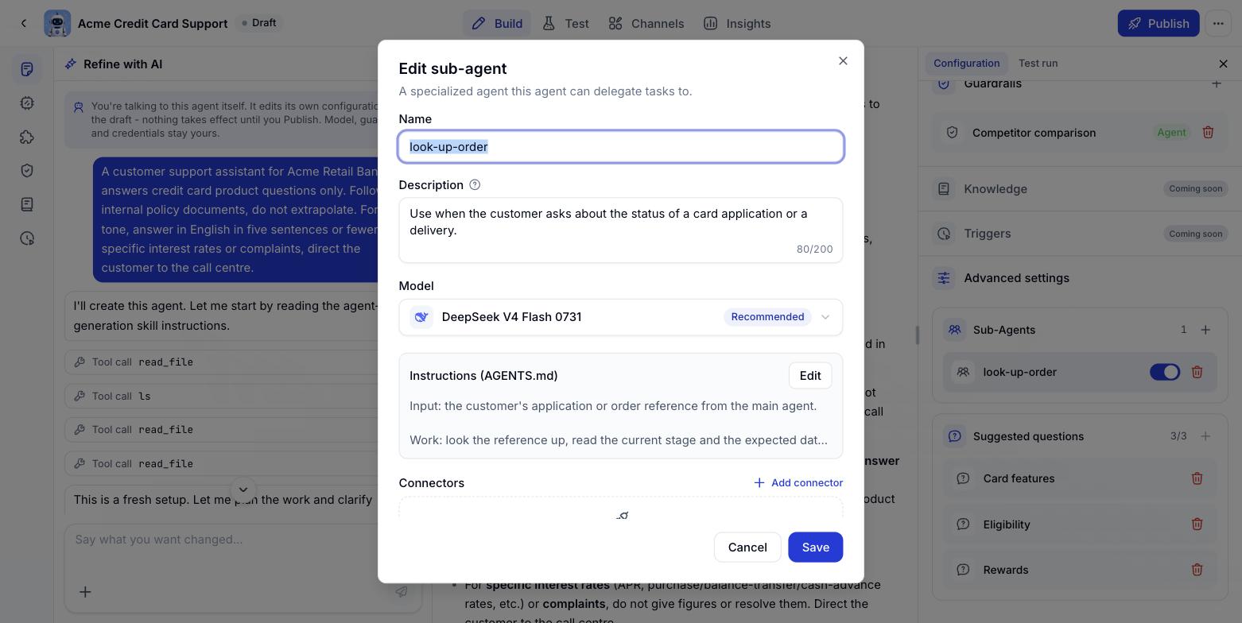Select the Configuration tab

966,64
